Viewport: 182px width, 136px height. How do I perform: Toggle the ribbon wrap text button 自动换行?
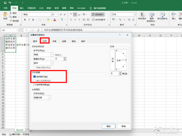click(98, 15)
